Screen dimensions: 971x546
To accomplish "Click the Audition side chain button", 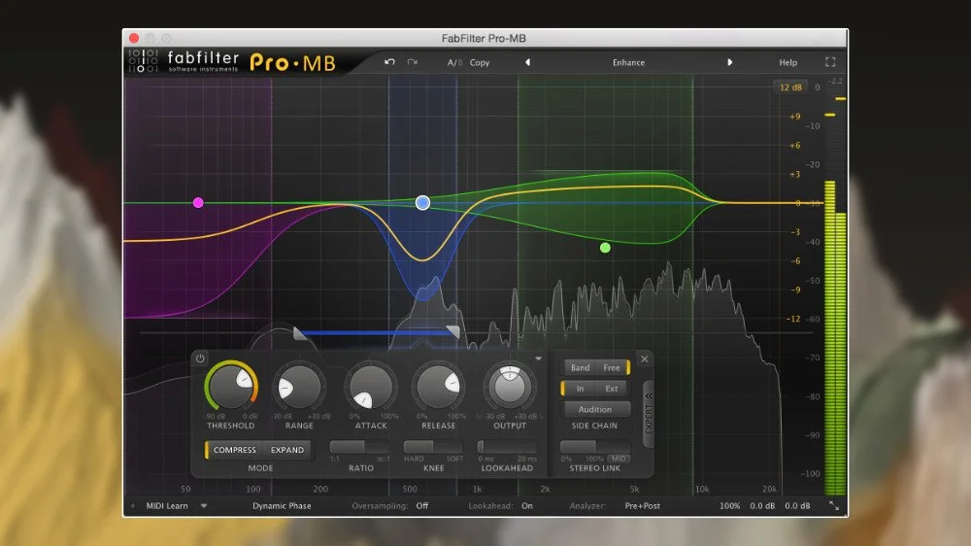I will pos(595,409).
